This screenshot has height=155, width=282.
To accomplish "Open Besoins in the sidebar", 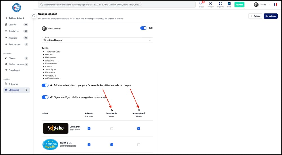I will [13, 25].
